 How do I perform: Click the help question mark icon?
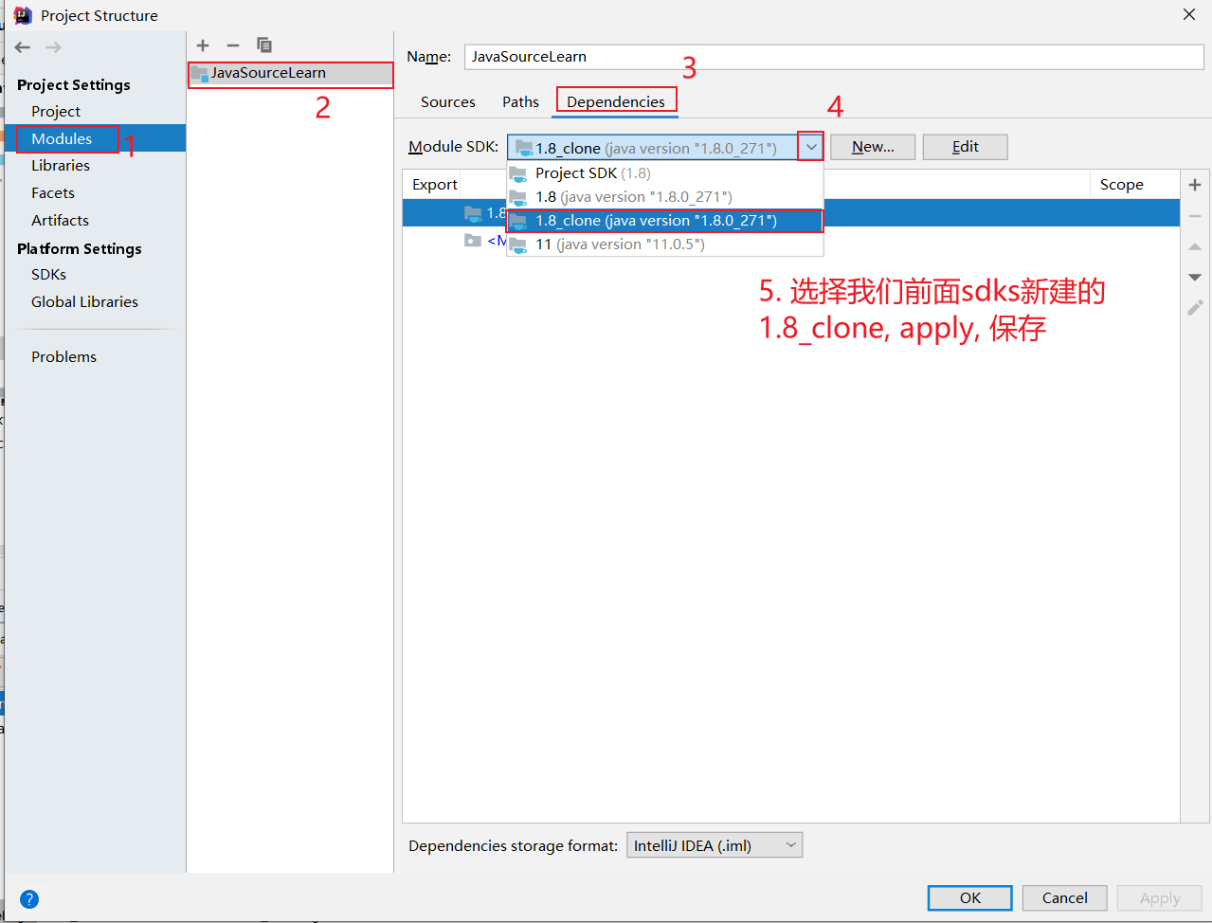(29, 898)
